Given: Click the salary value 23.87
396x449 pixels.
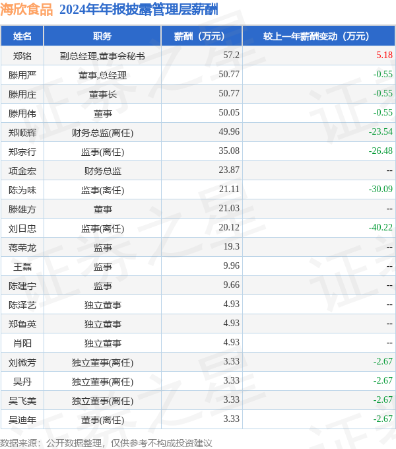Looking at the screenshot, I should 229,170.
